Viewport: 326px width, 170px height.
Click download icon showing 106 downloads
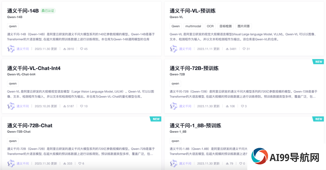[x=227, y=106]
